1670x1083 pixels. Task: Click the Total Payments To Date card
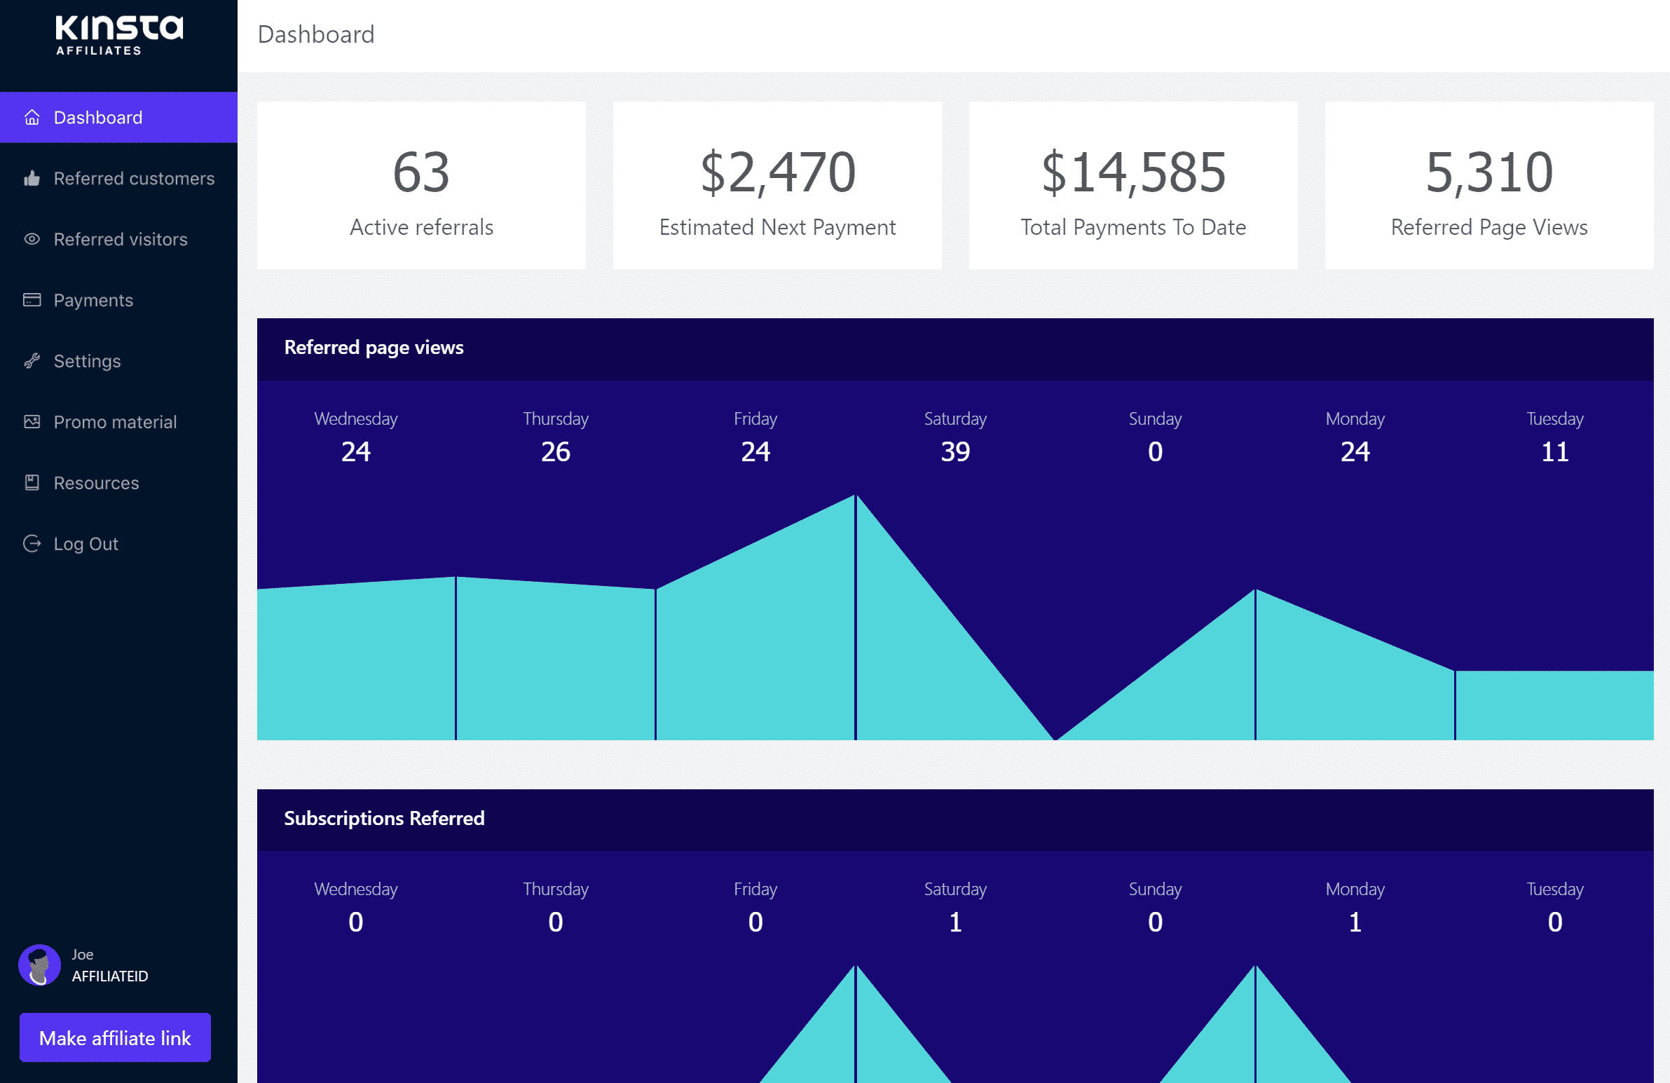1132,185
